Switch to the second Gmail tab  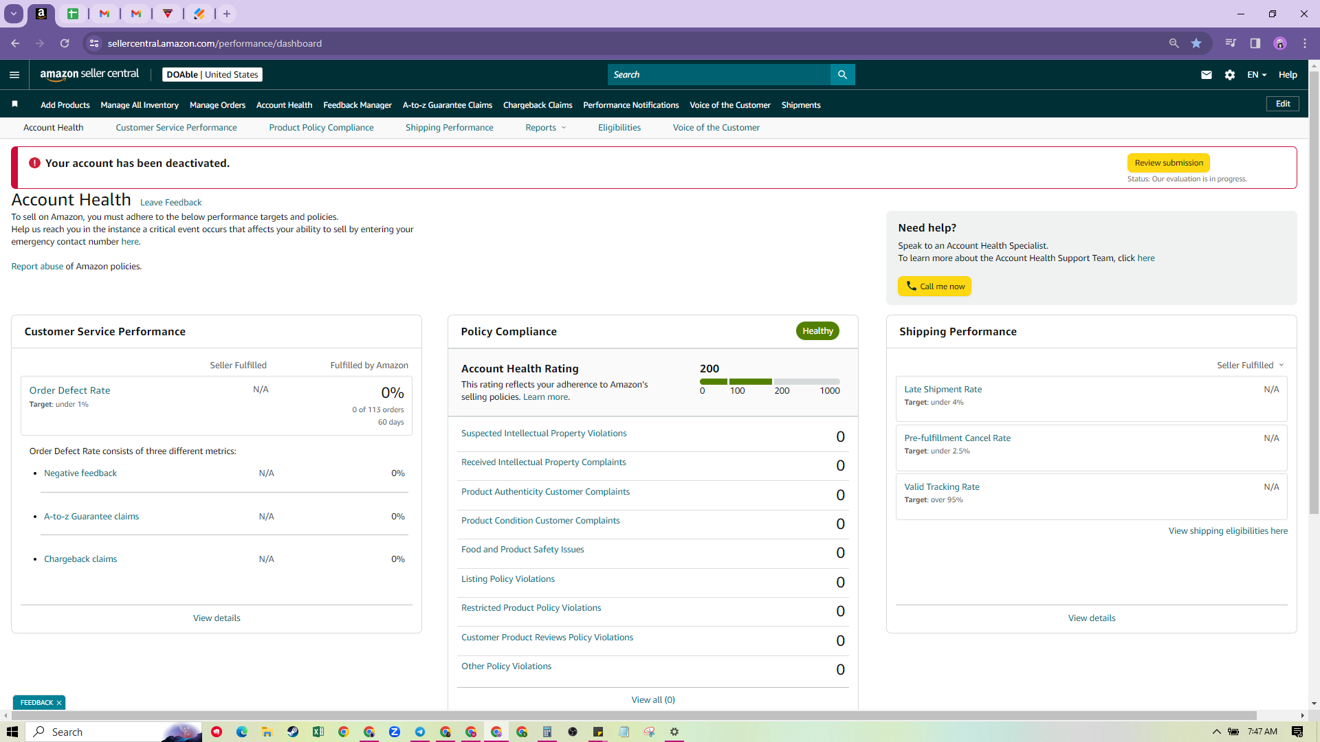[x=136, y=14]
